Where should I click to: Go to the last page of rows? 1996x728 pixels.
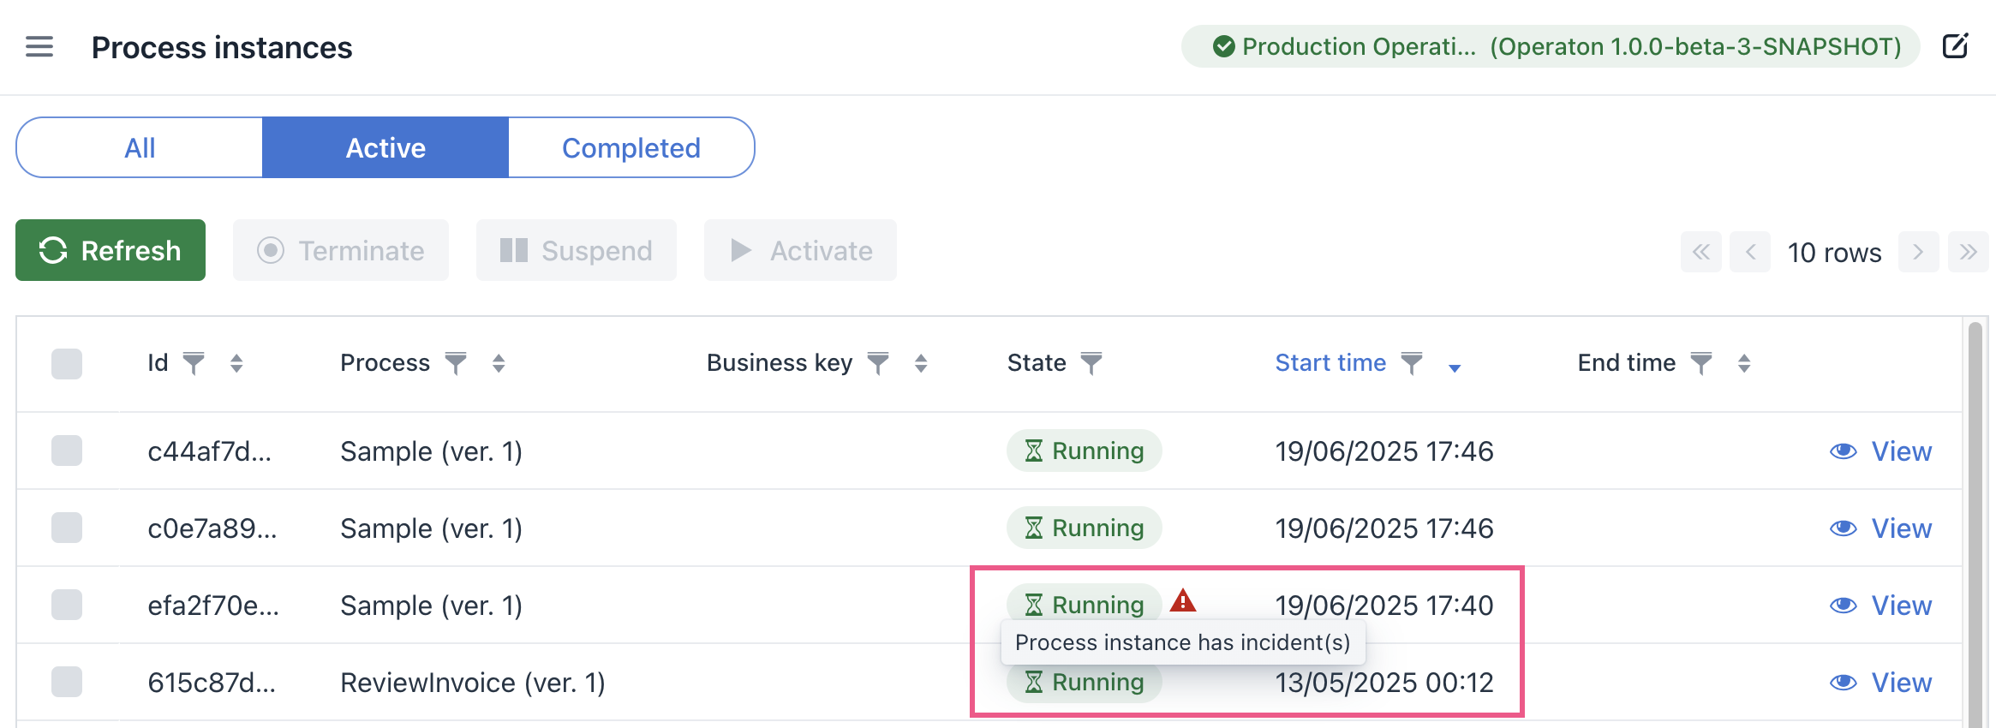1969,252
